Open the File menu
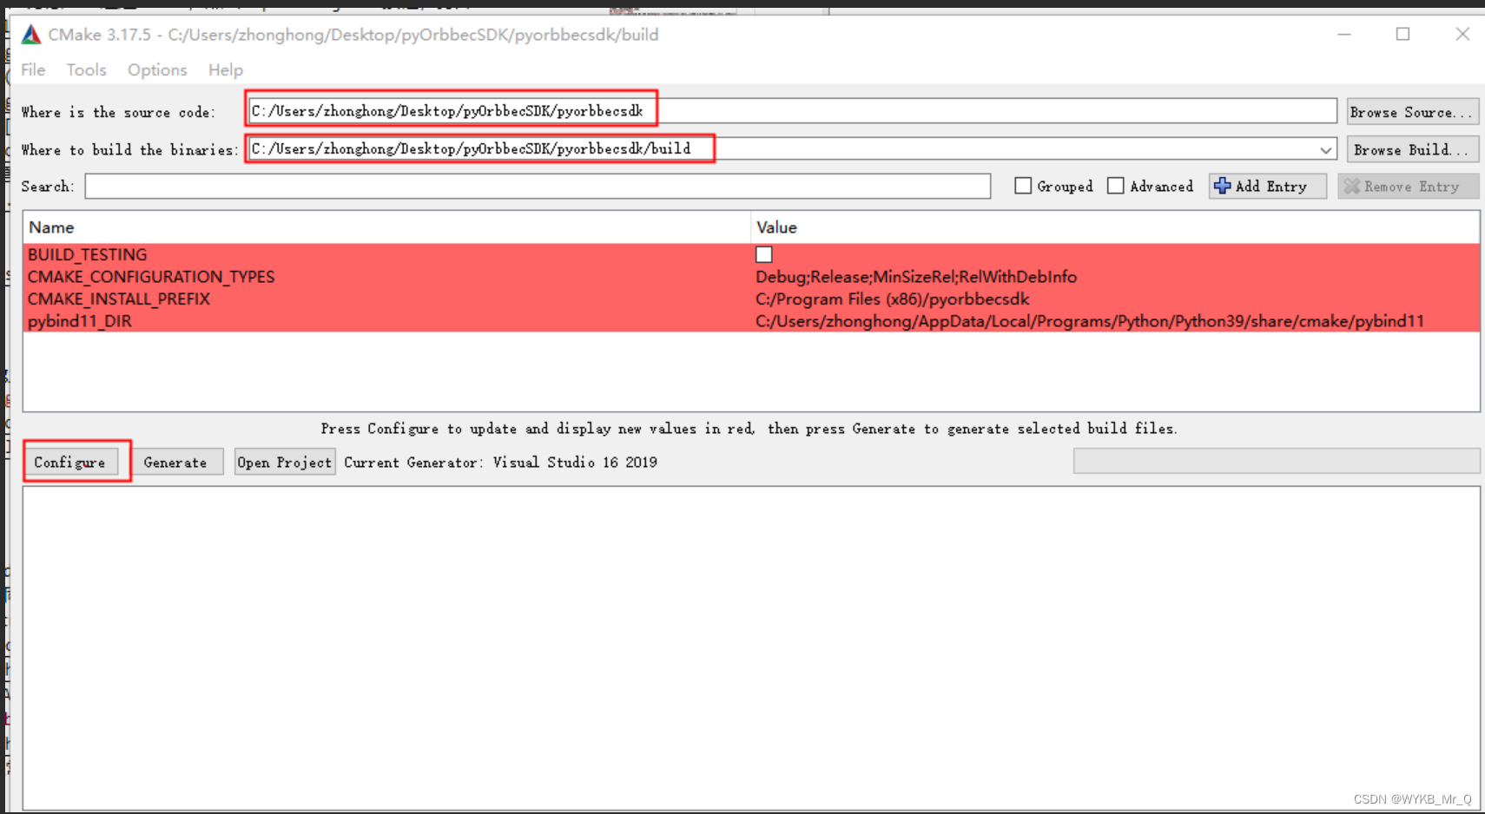Image resolution: width=1485 pixels, height=814 pixels. click(33, 70)
